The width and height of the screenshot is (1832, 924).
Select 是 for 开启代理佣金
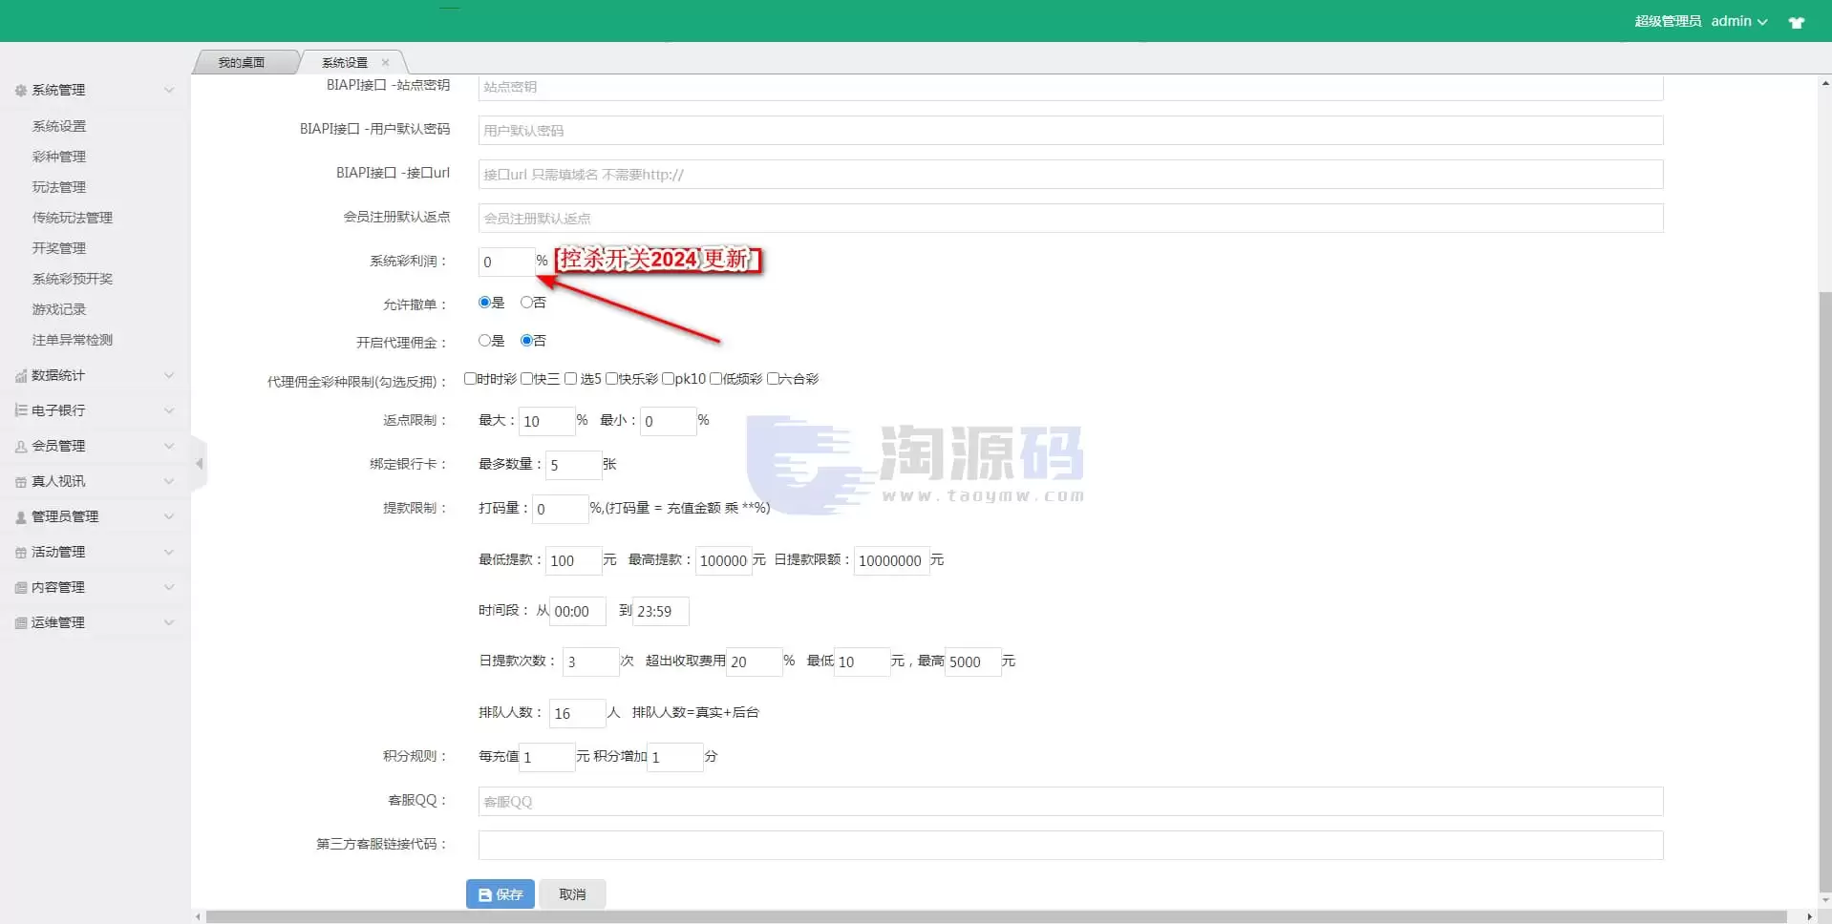484,341
